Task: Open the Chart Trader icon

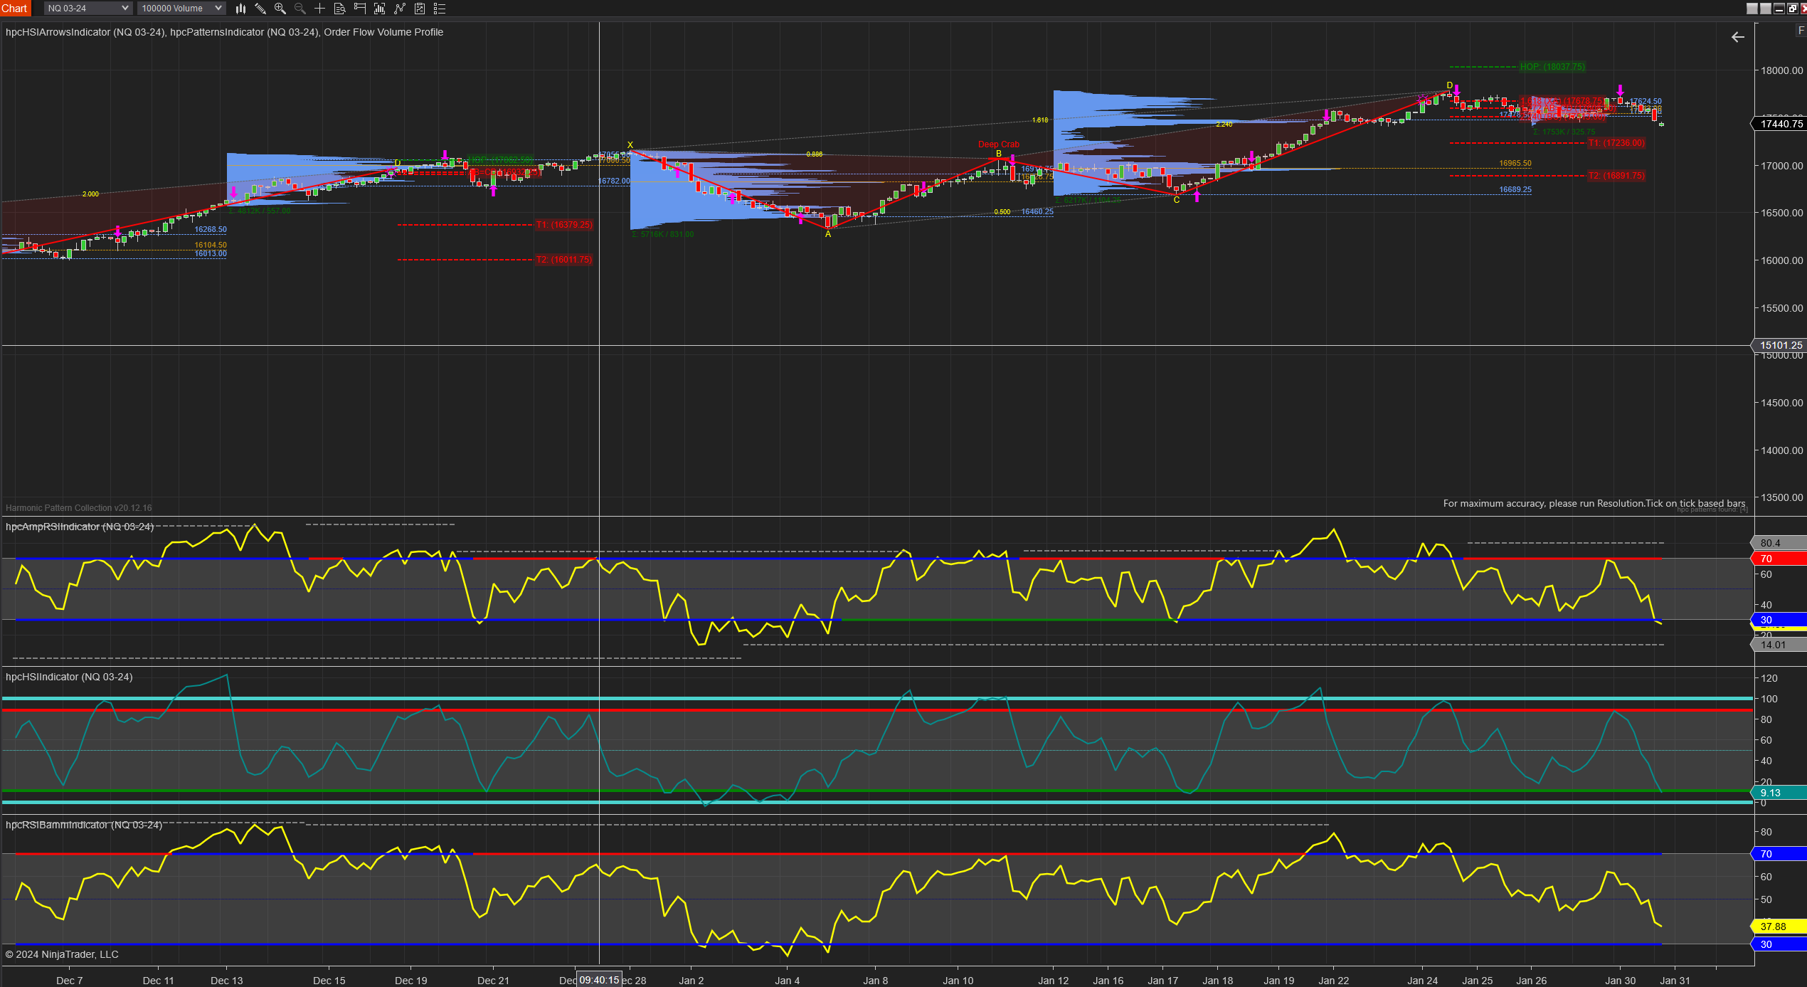Action: coord(360,9)
